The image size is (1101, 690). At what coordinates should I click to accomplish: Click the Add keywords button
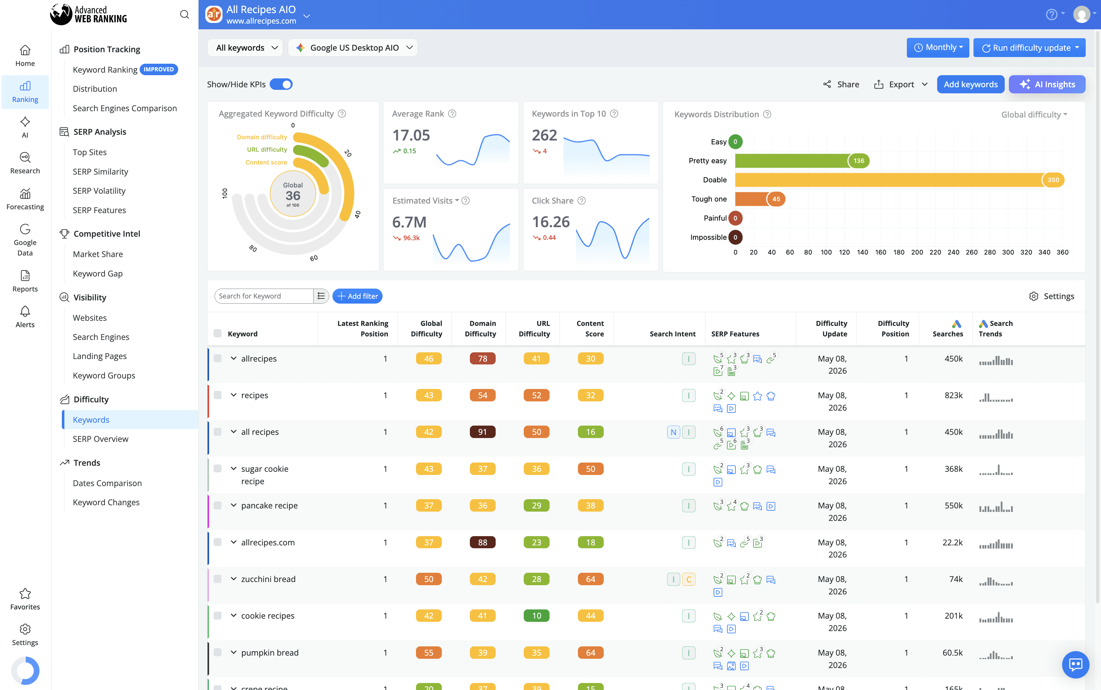click(x=970, y=84)
